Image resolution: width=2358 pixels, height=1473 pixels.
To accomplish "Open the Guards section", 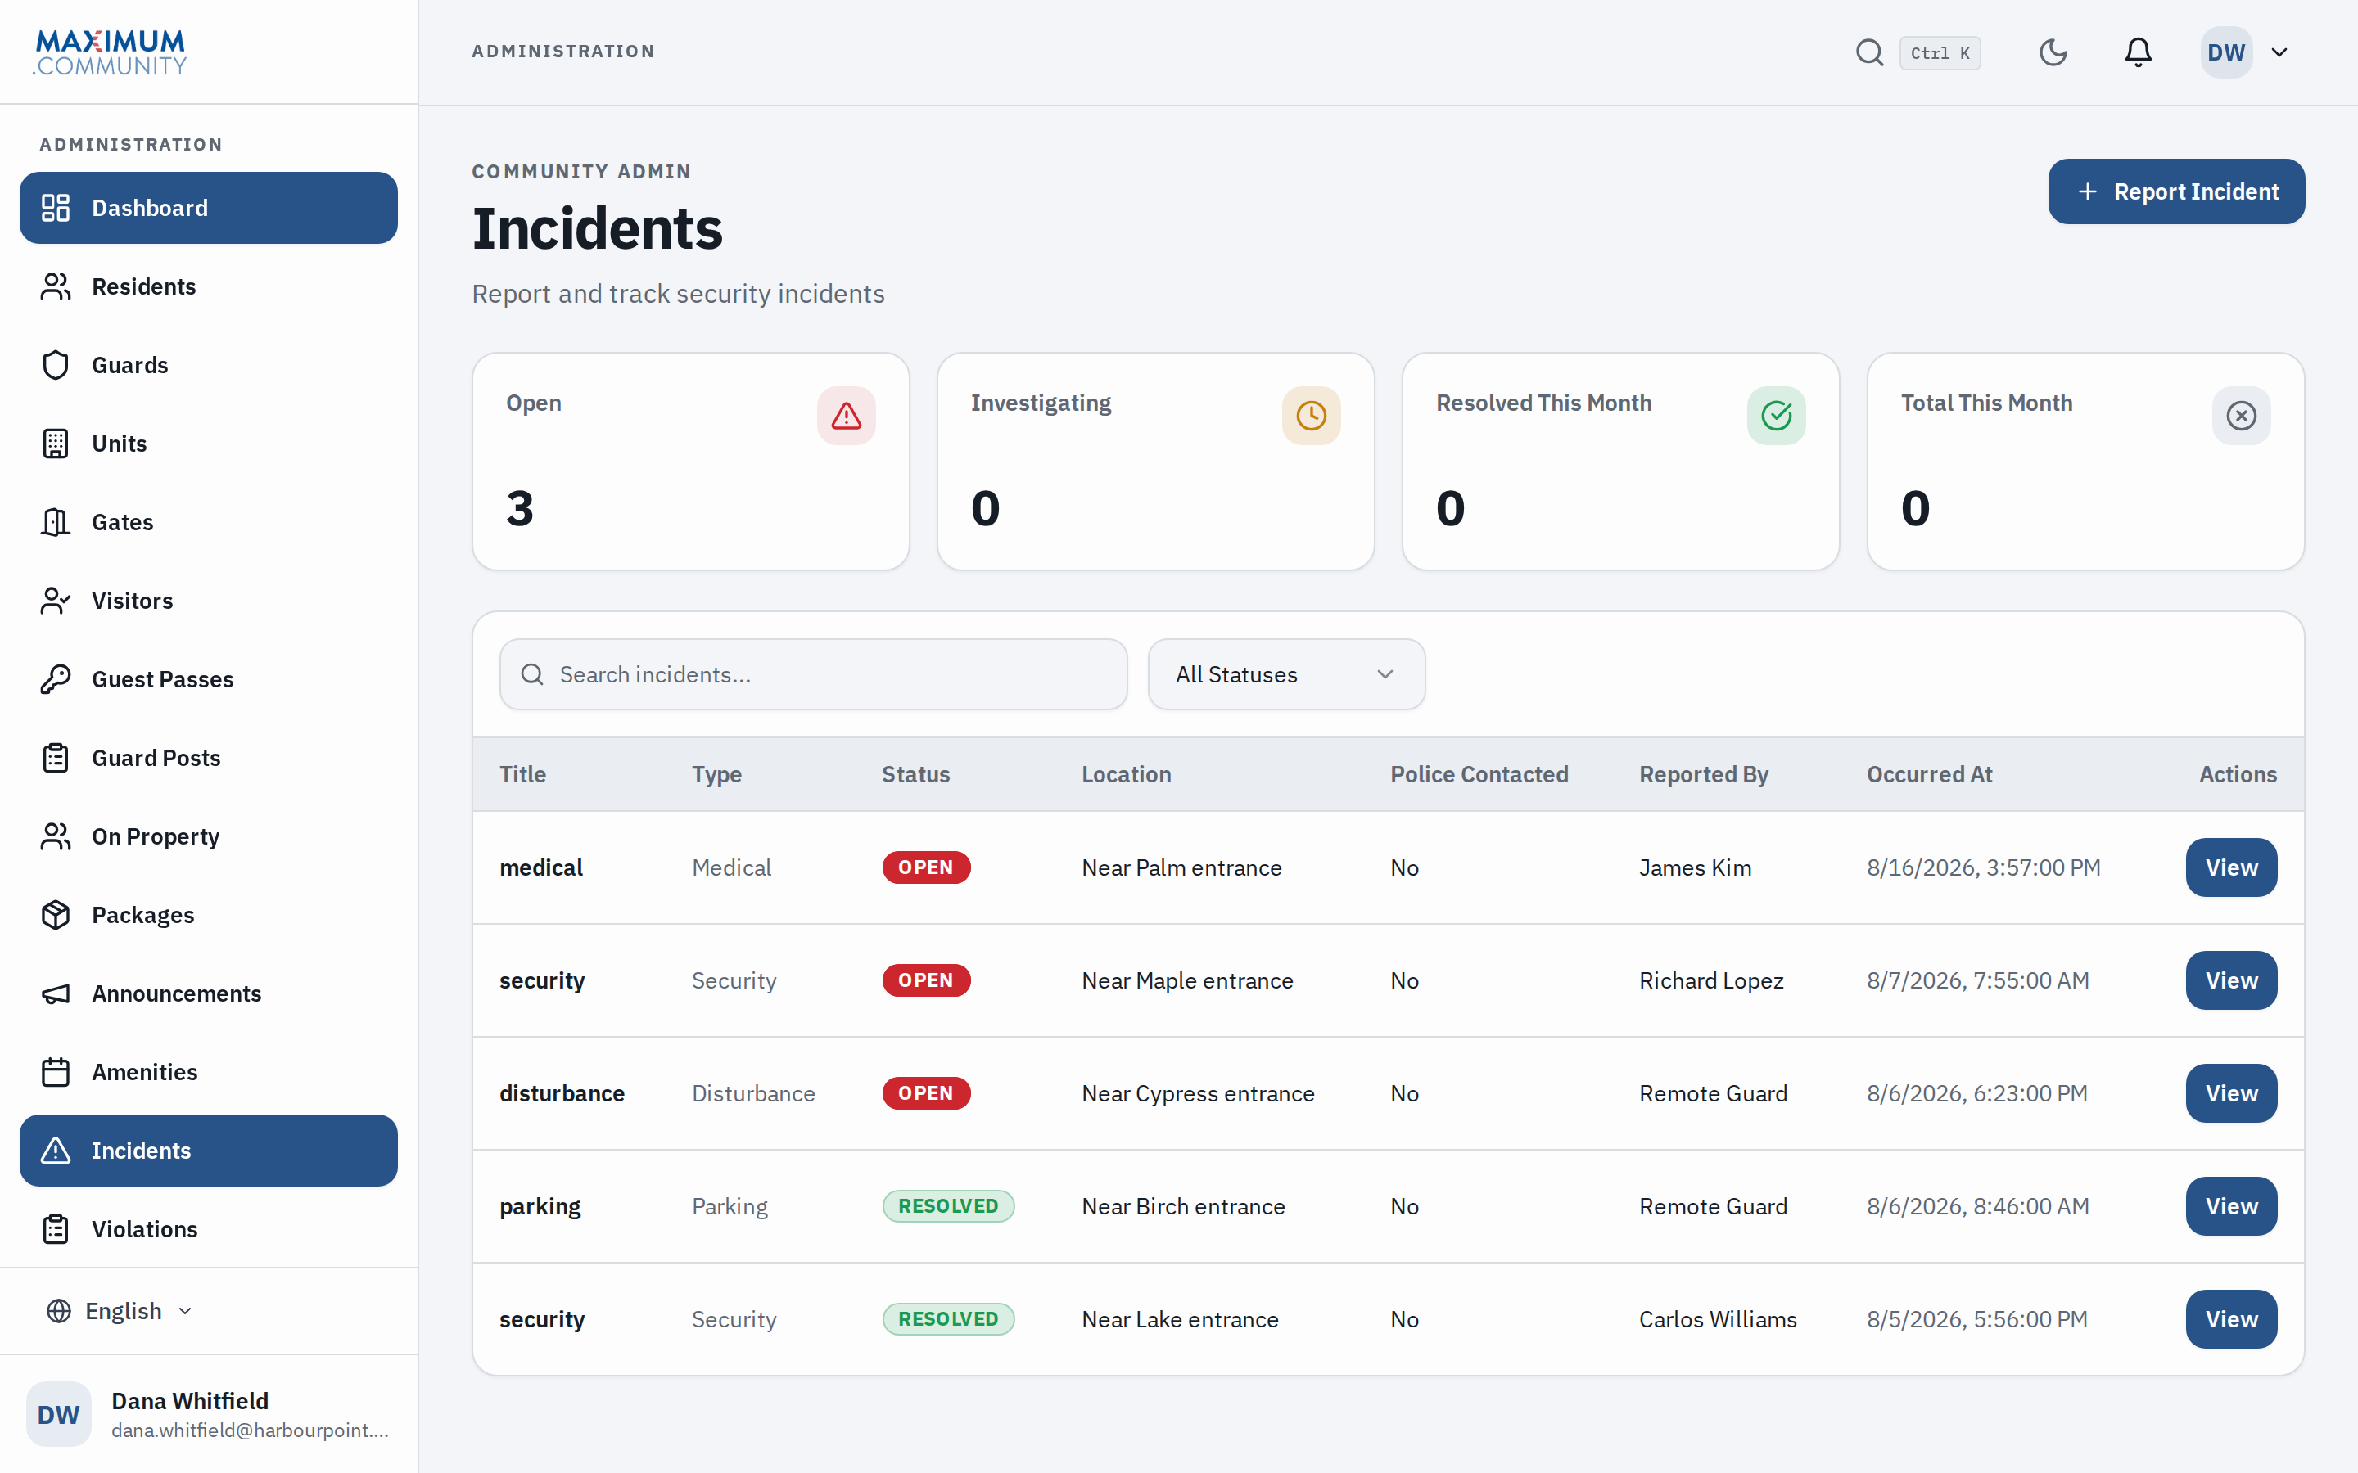I will (209, 365).
